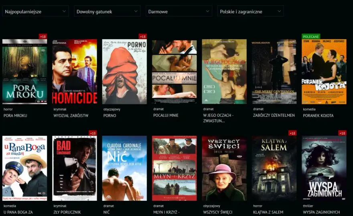Click obyczajowy label above Porno title
Viewport: 353px width, 216px height.
[x=112, y=109]
